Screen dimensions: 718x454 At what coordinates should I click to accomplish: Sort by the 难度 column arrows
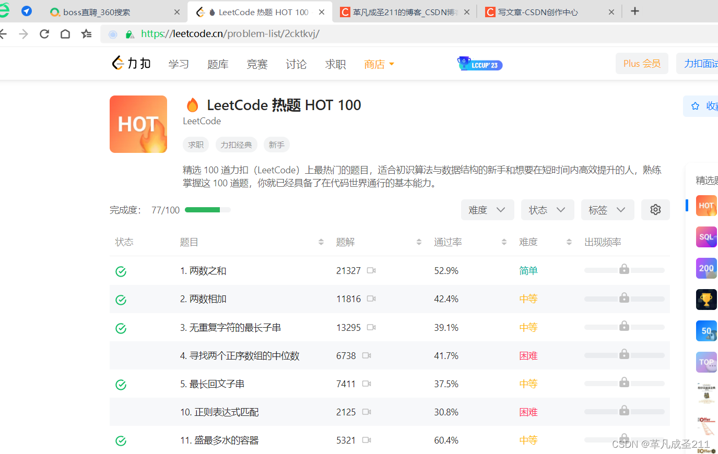(569, 242)
